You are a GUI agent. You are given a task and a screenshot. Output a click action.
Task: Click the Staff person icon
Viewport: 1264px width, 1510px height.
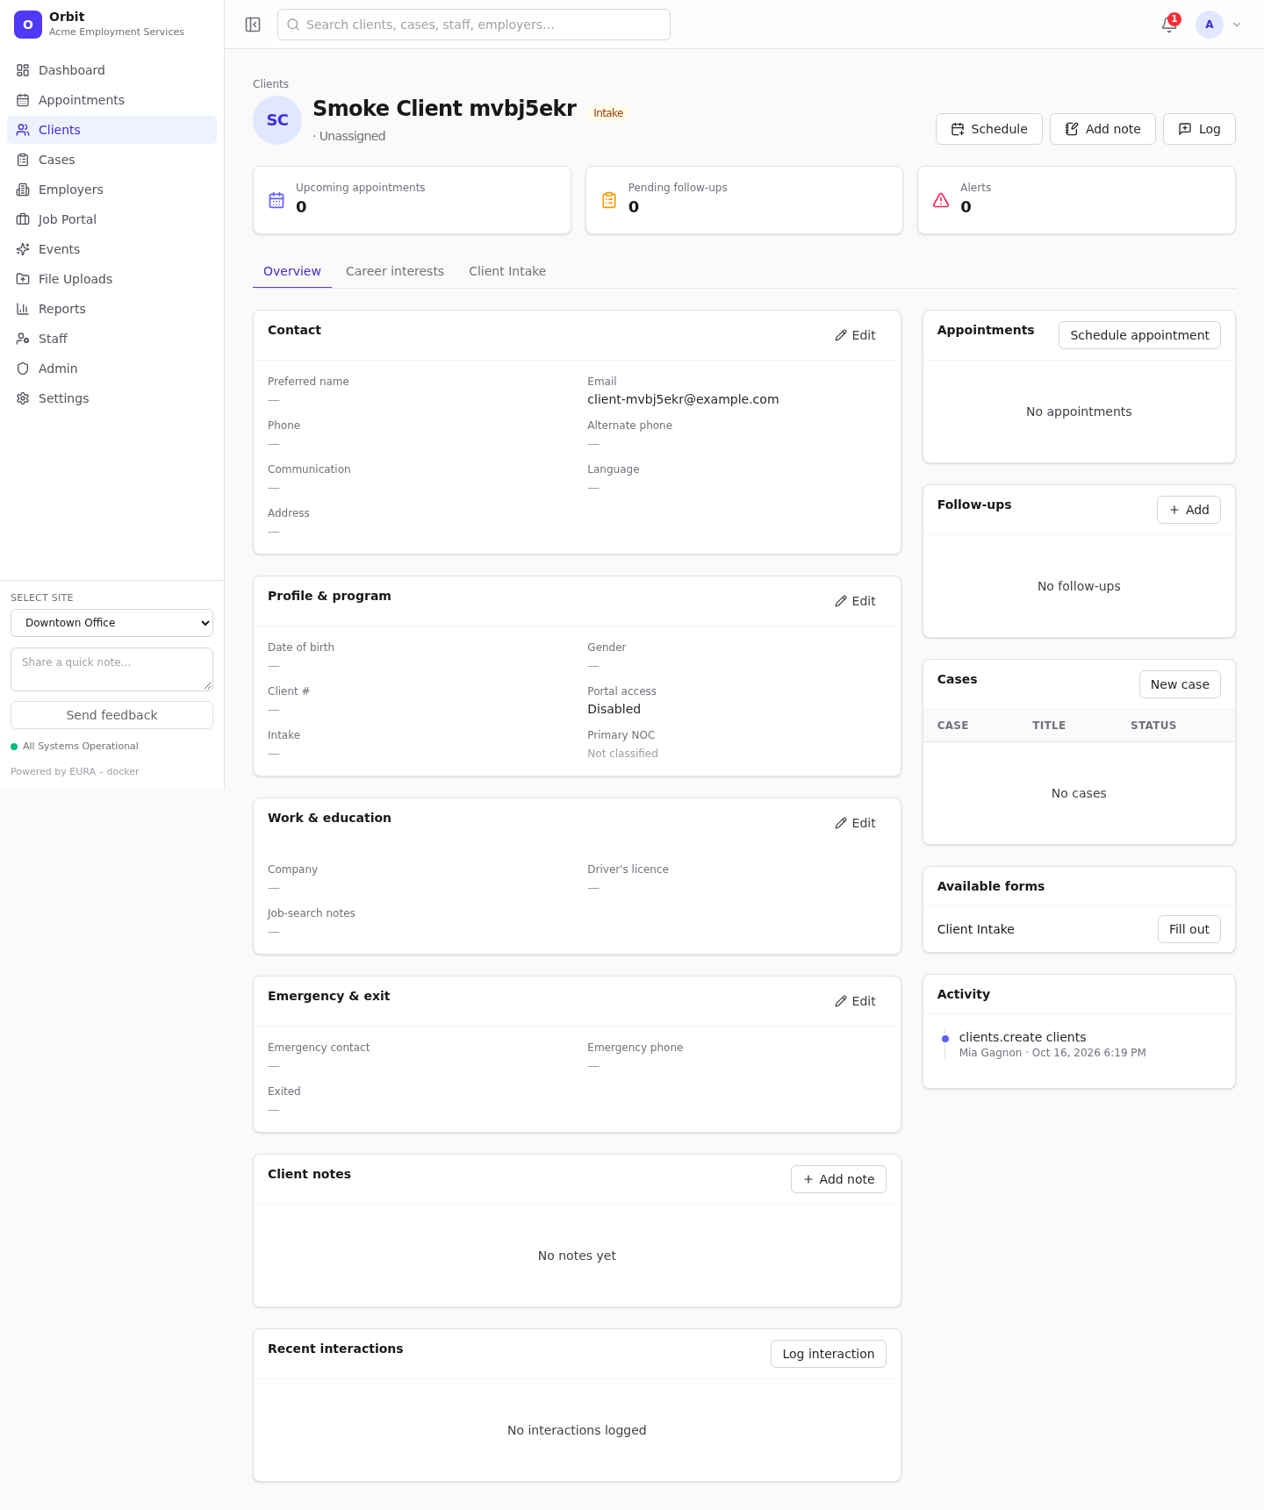(23, 339)
